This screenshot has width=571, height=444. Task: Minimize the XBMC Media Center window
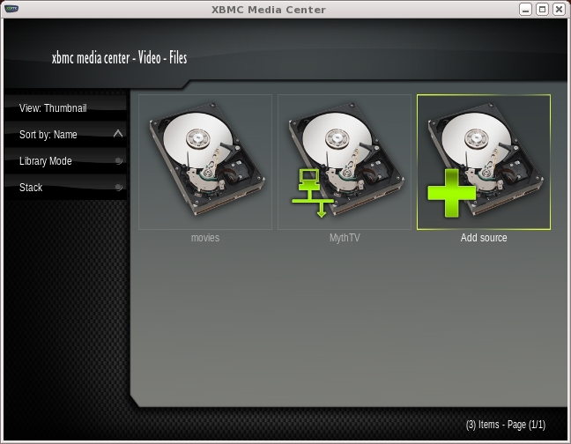526,10
